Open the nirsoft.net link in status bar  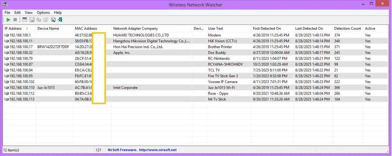coord(158,150)
